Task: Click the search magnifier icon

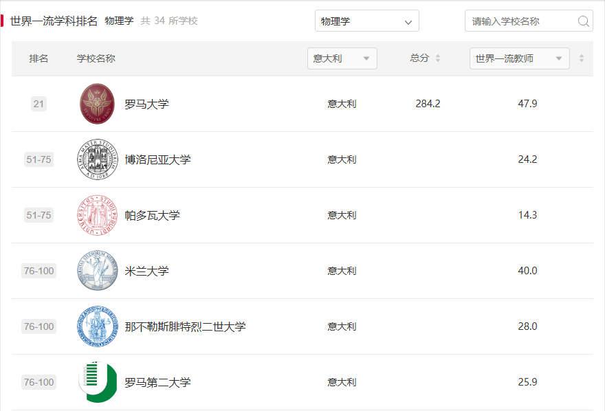Action: 584,21
